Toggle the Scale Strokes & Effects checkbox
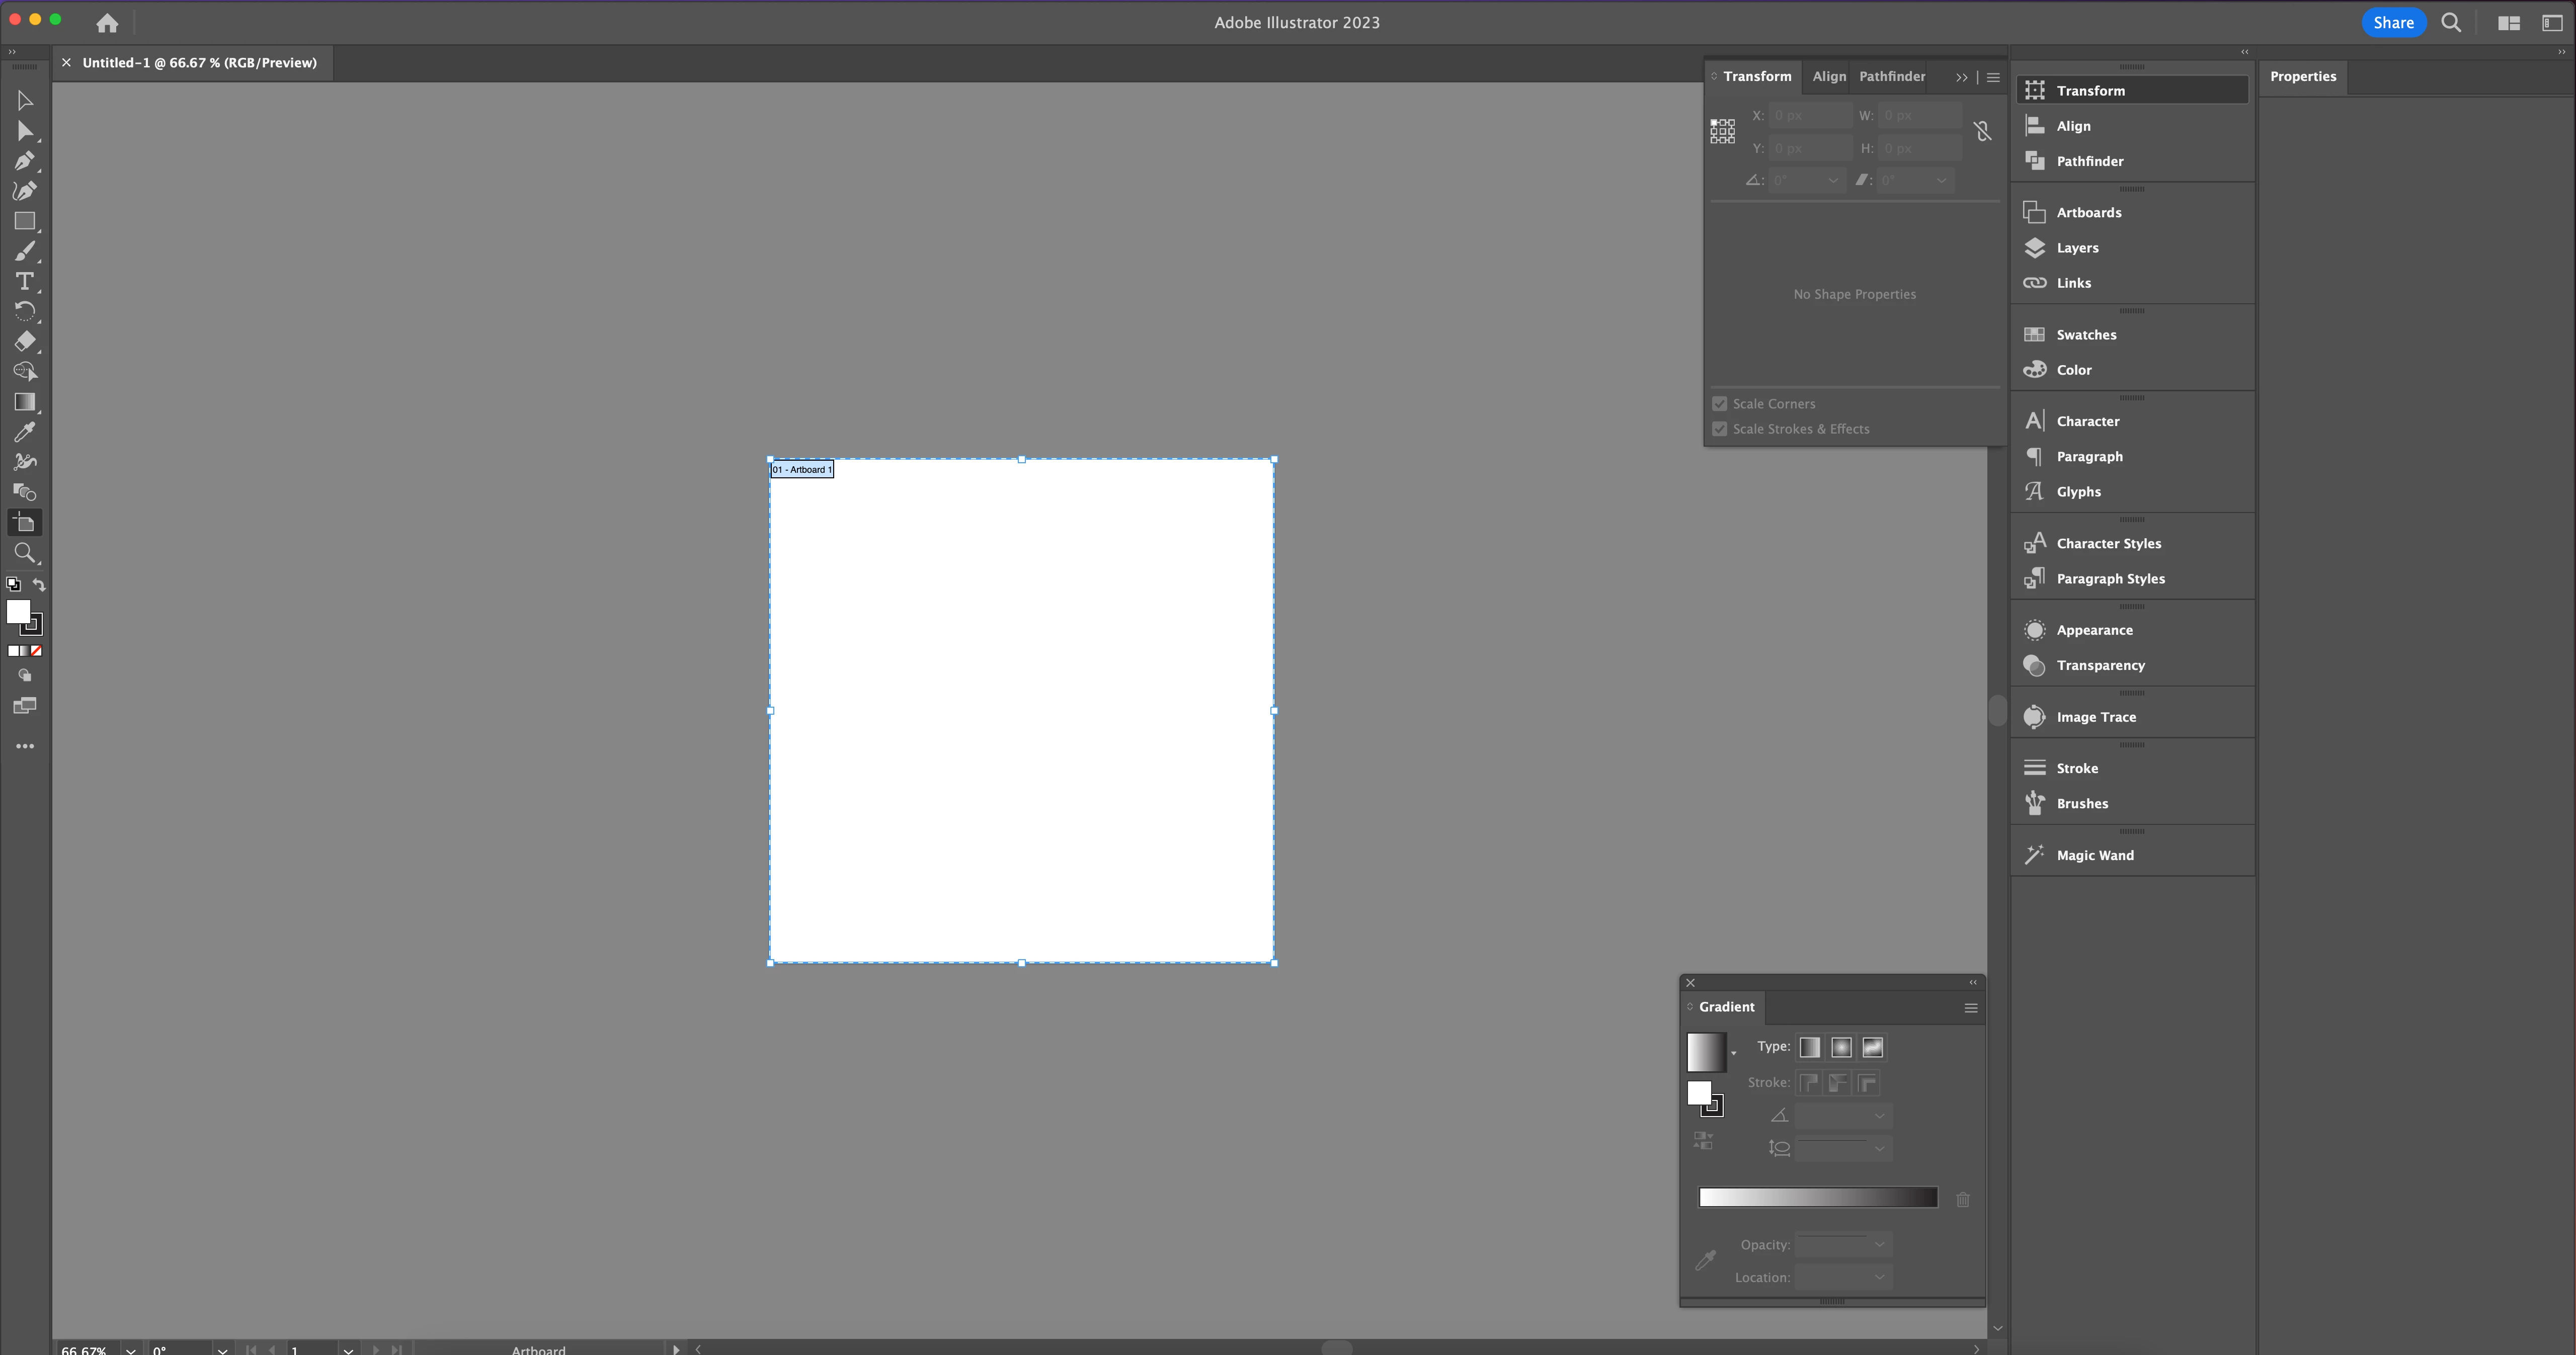This screenshot has width=2576, height=1355. click(1720, 429)
